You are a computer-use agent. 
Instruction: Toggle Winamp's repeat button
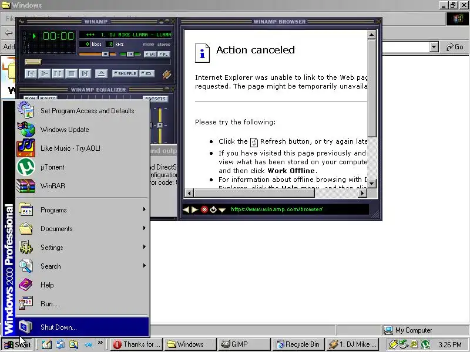[x=147, y=74]
